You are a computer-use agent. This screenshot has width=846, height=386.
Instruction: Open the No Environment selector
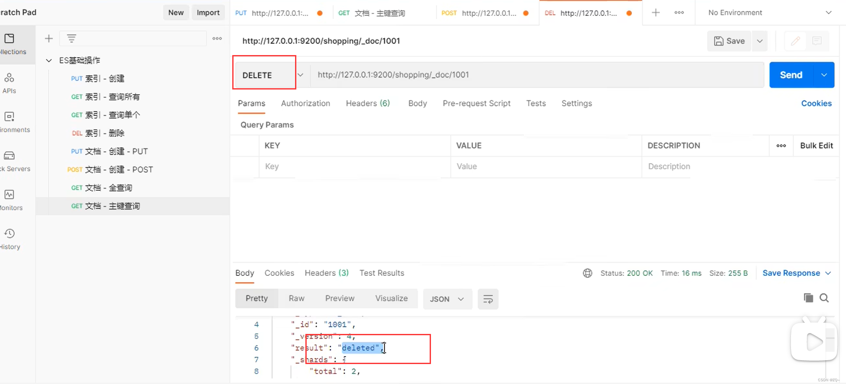769,13
